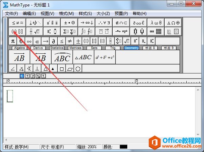
Task: Click the horizontal scrollbar left arrow
Action: tap(6, 140)
